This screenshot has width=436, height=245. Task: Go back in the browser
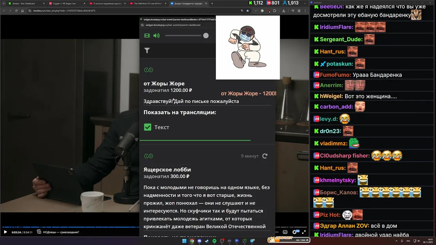4,11
